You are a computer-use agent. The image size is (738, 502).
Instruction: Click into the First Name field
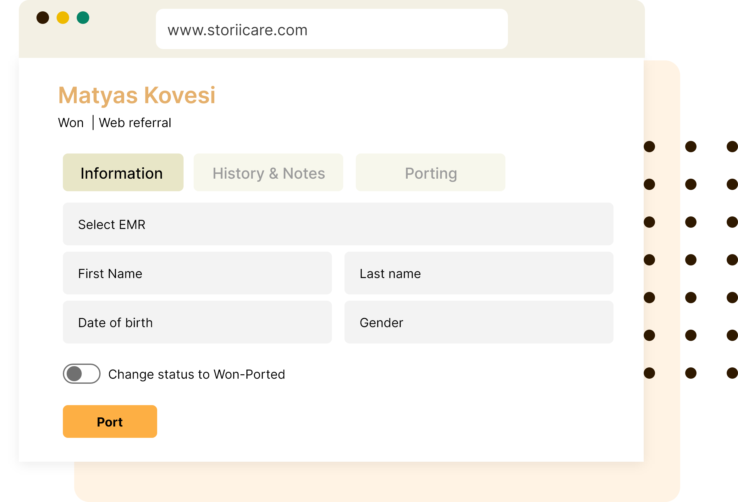coord(197,273)
